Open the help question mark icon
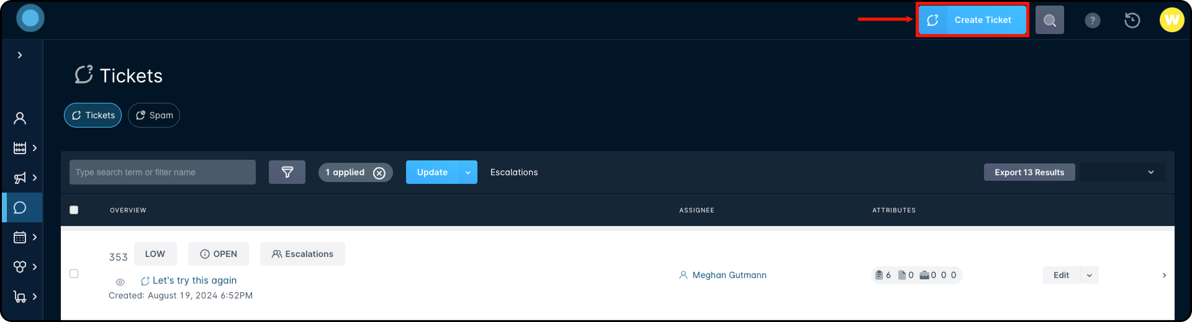Screen dimensions: 1192x322 tap(1093, 20)
